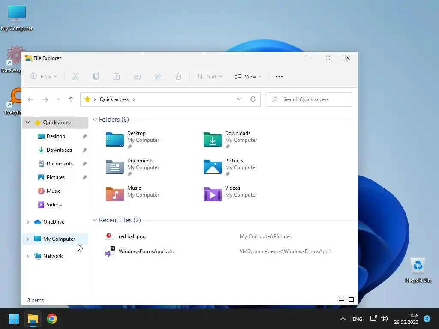439x329 pixels.
Task: Open the clock and date in taskbar
Action: pyautogui.click(x=406, y=319)
